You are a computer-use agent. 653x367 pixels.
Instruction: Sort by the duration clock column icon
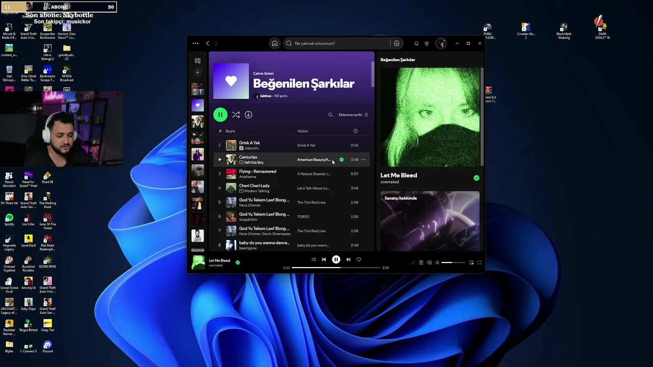tap(356, 131)
